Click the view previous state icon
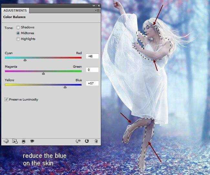 point(78,141)
